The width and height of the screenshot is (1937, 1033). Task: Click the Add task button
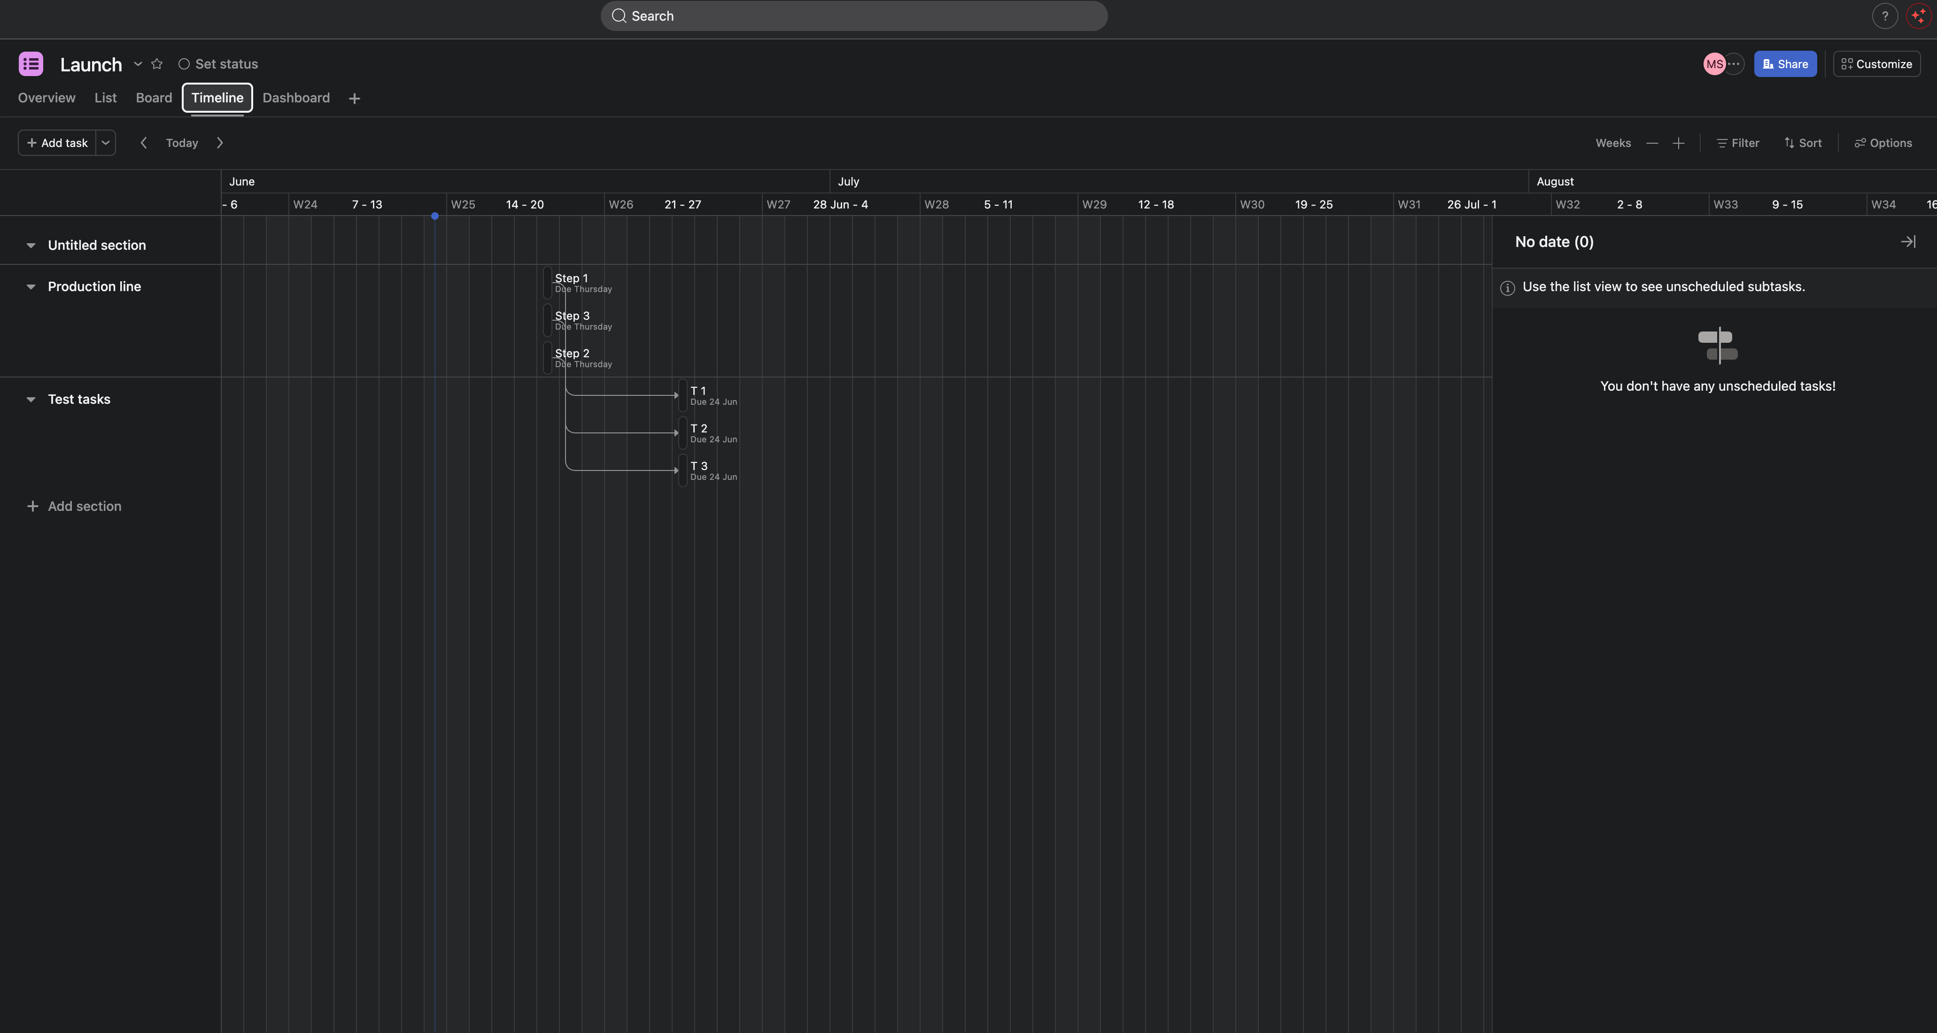[57, 143]
